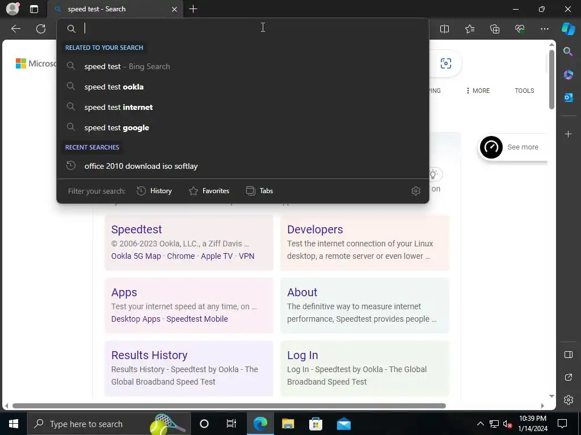Click the browser back arrow
Viewport: 581px width, 435px height.
tap(15, 29)
